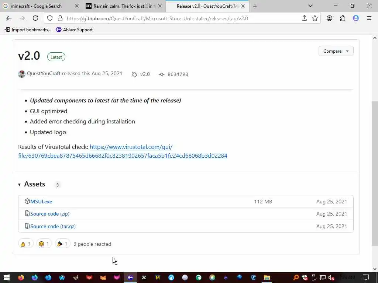Open the Compare dropdown
378x283 pixels.
(x=336, y=51)
